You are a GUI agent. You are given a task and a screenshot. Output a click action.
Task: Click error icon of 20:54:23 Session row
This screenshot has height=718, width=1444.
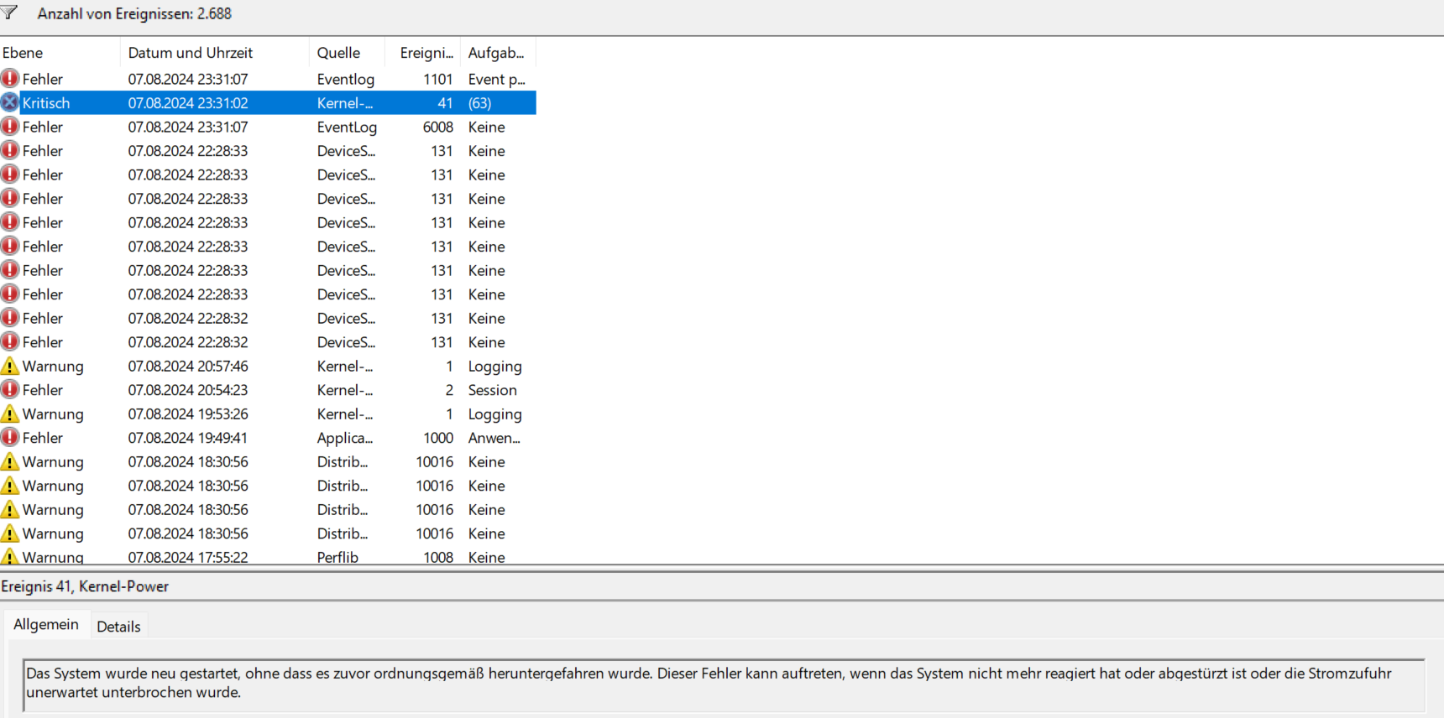pos(10,390)
